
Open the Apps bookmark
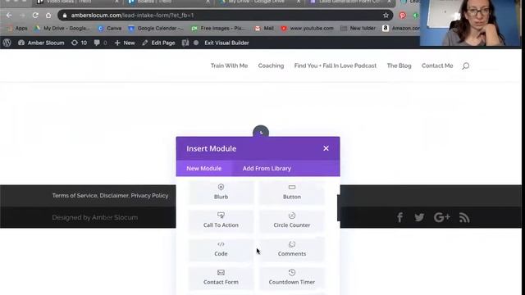point(17,29)
